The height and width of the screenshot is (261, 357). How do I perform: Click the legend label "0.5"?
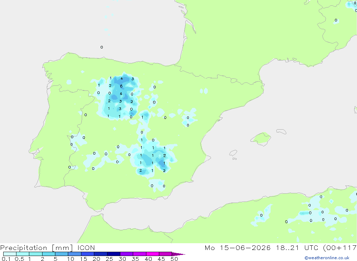(19, 259)
